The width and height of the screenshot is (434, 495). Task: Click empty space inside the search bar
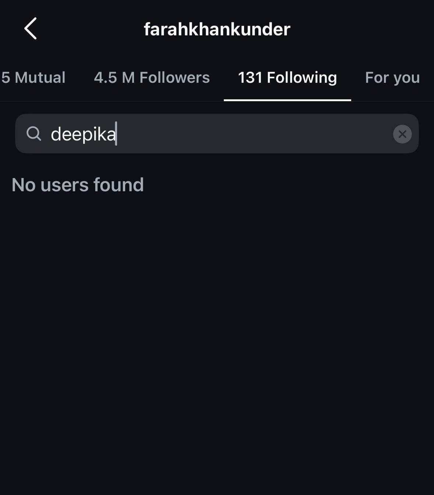click(254, 133)
